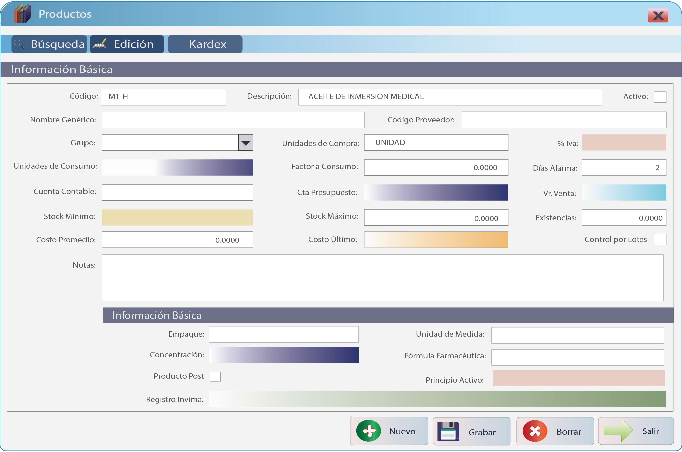Delete the product with Borrar

coord(555,431)
